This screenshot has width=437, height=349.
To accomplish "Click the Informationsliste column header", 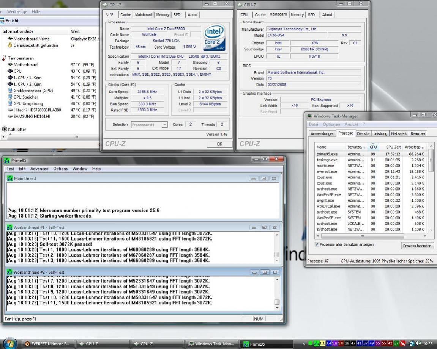I will pos(35,31).
